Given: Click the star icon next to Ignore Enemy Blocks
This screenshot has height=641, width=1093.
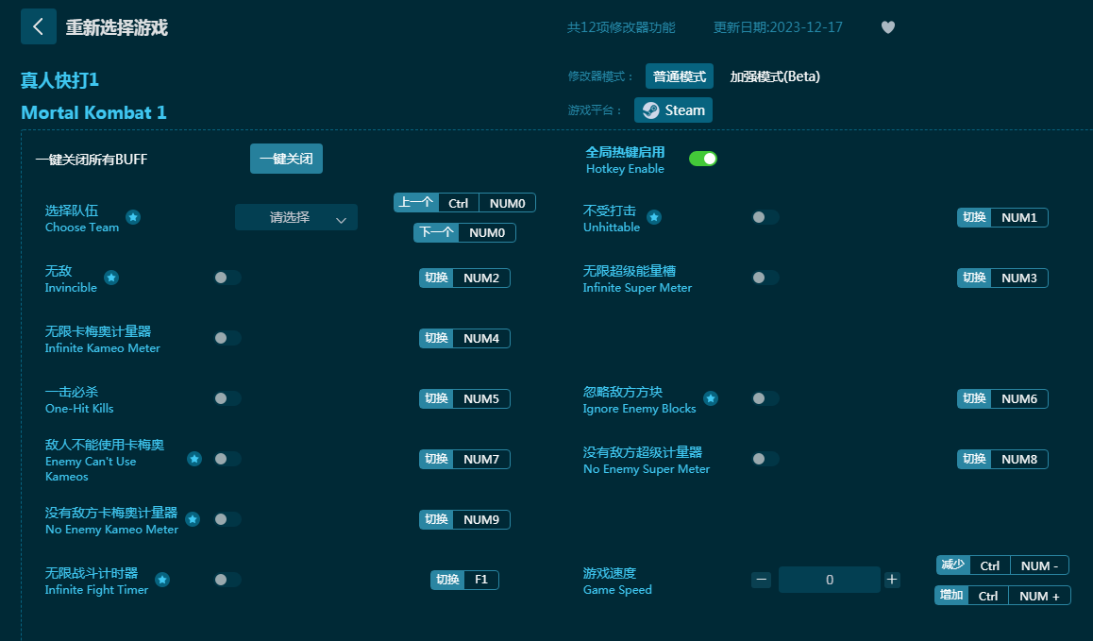Looking at the screenshot, I should tap(711, 398).
